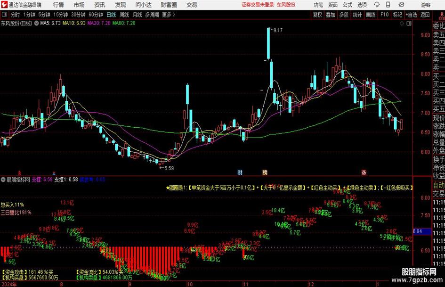Image resolution: width=445 pixels, height=287 pixels.
Task: Click the 统计 statistics toolbar button
Action: point(357,15)
